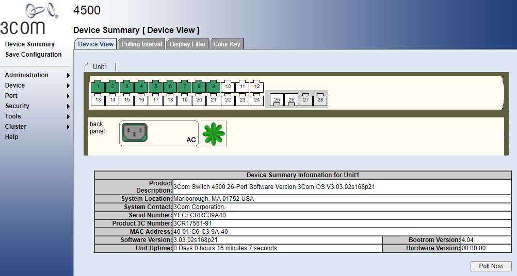Click the Poll Now button
517x276 pixels.
tap(491, 266)
